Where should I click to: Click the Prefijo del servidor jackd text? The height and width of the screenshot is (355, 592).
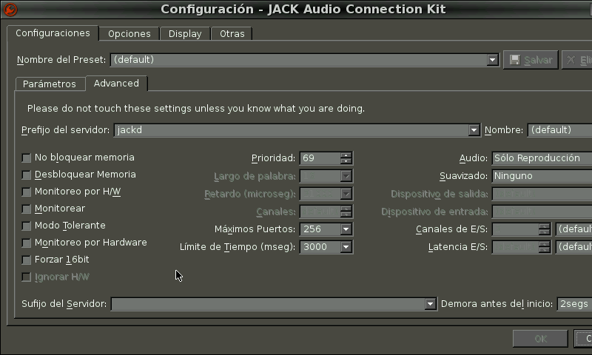pos(129,130)
